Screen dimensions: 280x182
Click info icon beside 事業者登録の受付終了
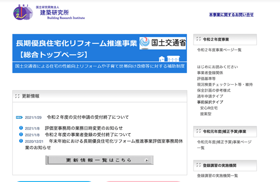pos(21,134)
